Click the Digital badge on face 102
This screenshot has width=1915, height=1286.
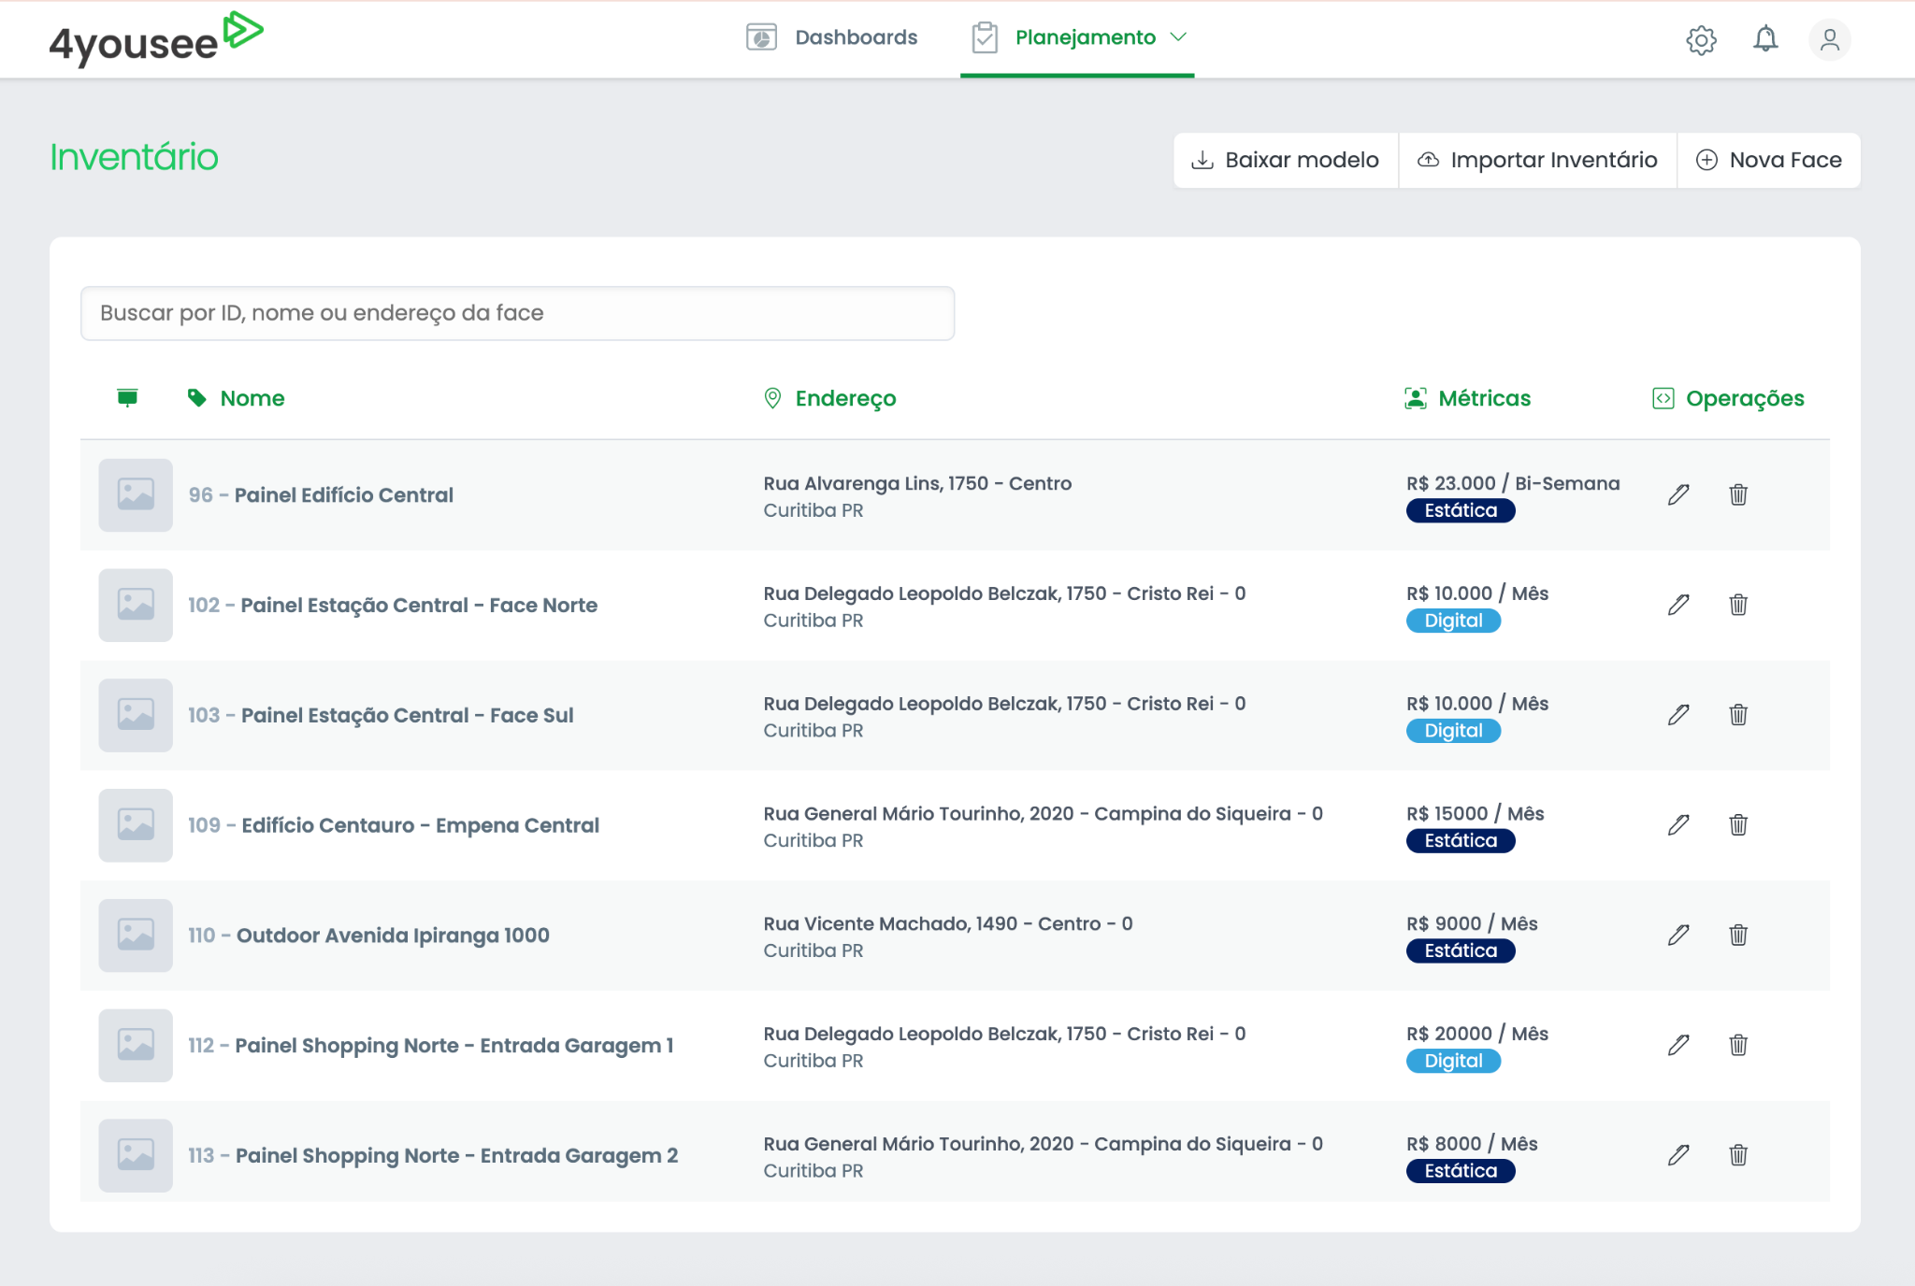[x=1453, y=621]
